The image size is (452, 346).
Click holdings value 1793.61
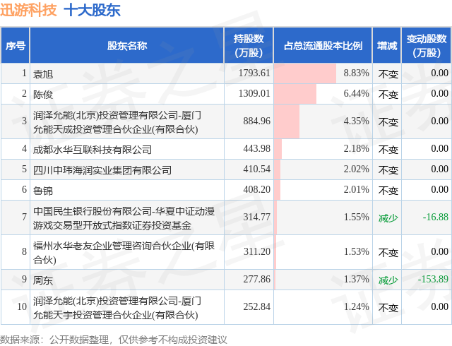coord(254,73)
